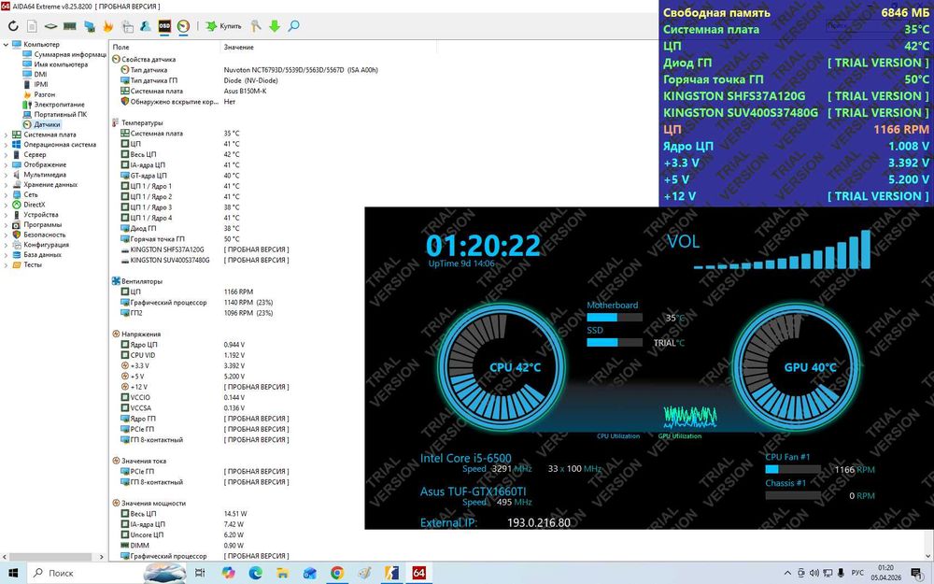934x584 pixels.
Task: Sort by the Значение column header
Action: (329, 47)
